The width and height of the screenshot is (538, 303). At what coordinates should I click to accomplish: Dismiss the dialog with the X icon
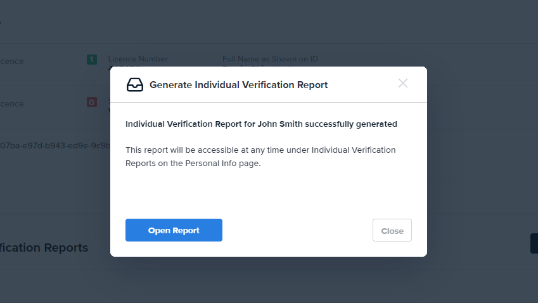403,83
